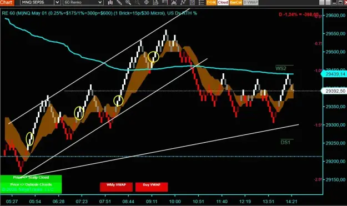
Task: Toggle the crosshair cursor icon
Action: click(x=146, y=2)
